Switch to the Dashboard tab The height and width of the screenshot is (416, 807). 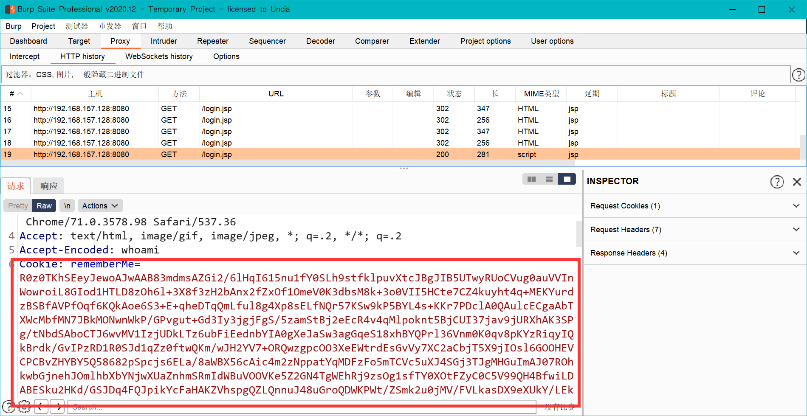[x=28, y=41]
